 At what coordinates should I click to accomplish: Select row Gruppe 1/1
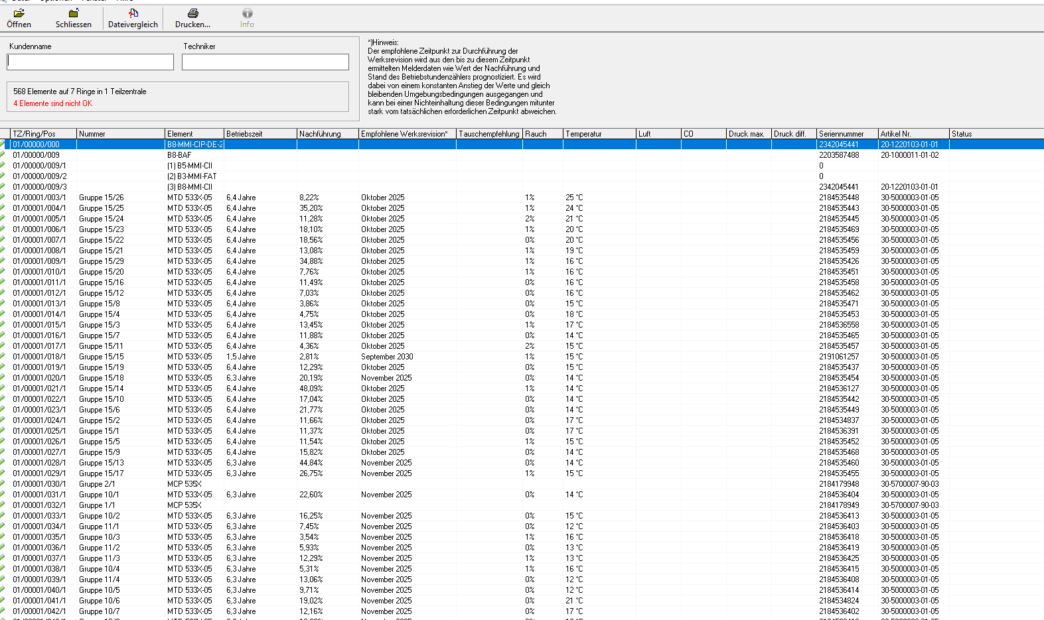522,505
